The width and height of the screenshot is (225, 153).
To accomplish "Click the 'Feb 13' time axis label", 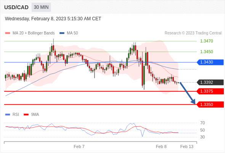I will click(187, 146).
